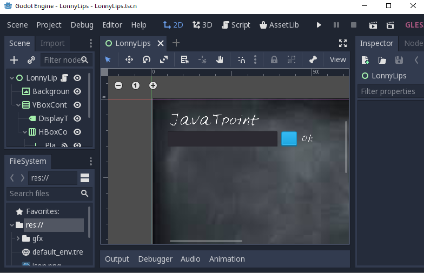Instance a scene with link icon
424x273 pixels.
pyautogui.click(x=31, y=59)
